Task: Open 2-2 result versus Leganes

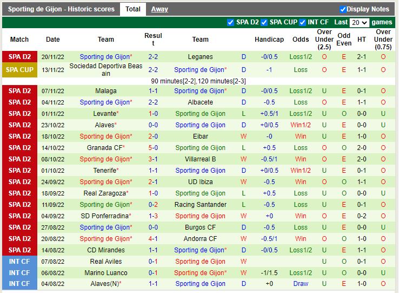Action: point(153,57)
